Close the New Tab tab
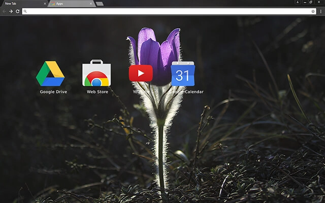Viewport: 325px width, 203px height. click(45, 4)
